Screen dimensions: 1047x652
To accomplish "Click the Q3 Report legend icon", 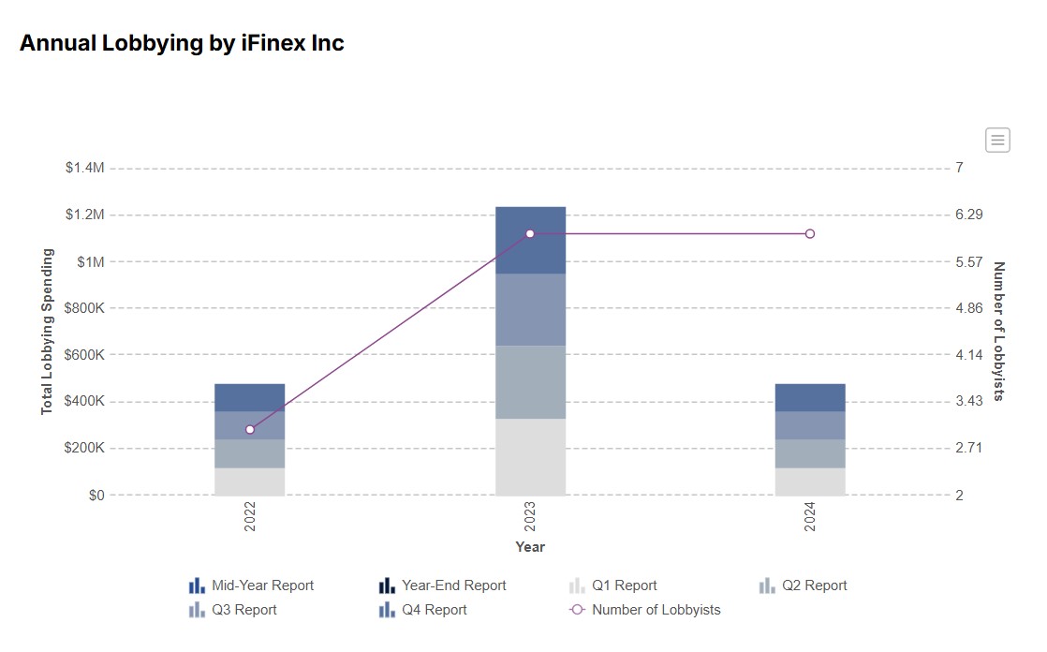I will click(197, 610).
